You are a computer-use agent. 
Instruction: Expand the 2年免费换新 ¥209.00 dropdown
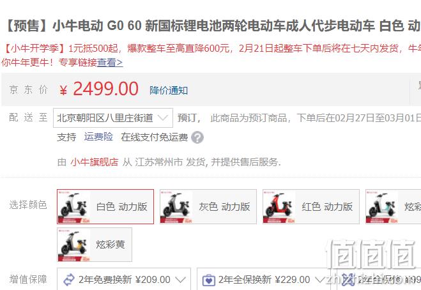[124, 280]
